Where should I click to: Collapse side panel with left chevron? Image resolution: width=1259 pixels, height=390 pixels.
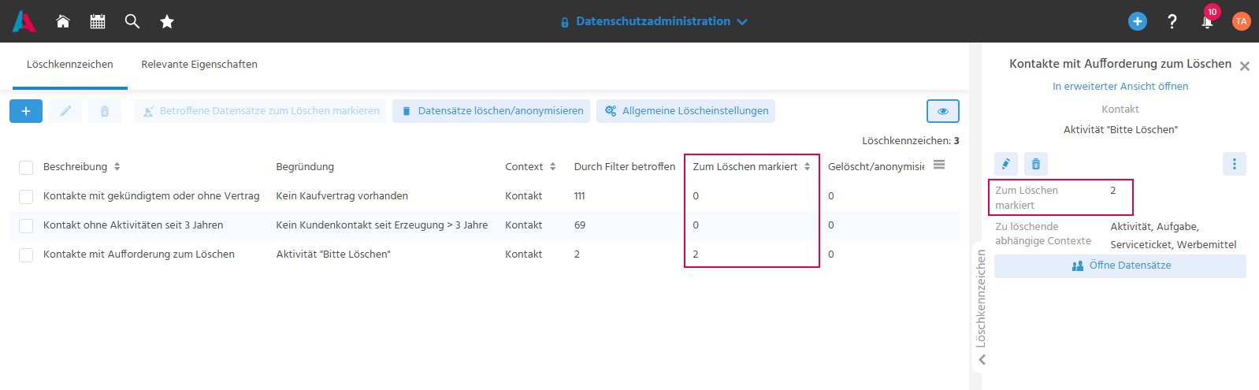click(982, 359)
